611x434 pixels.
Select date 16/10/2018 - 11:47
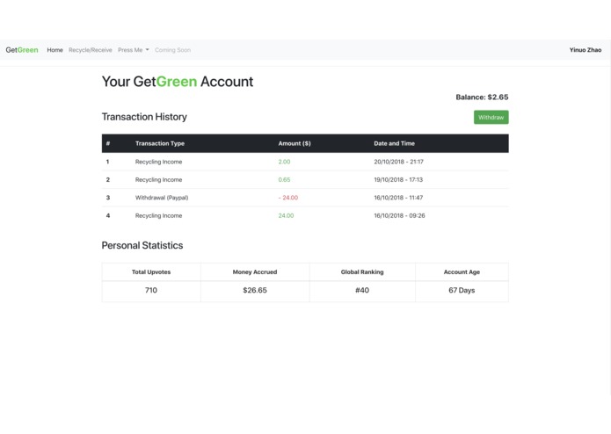398,198
